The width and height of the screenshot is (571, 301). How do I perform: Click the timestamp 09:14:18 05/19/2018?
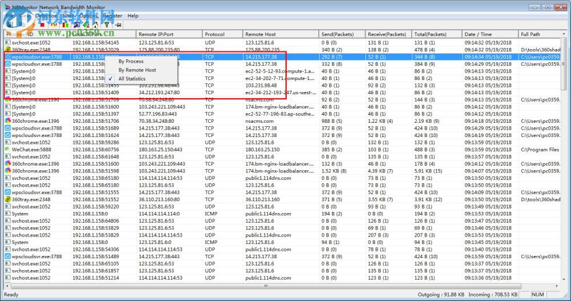click(x=488, y=121)
